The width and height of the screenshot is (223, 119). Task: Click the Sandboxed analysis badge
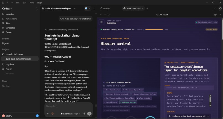(206, 22)
